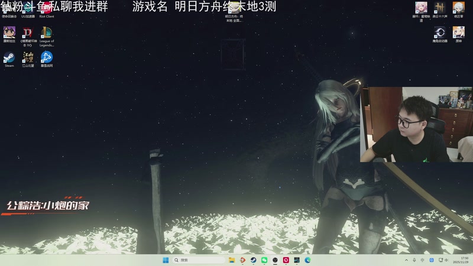Launch League of Legends desktop shortcut
The width and height of the screenshot is (473, 266).
[47, 37]
